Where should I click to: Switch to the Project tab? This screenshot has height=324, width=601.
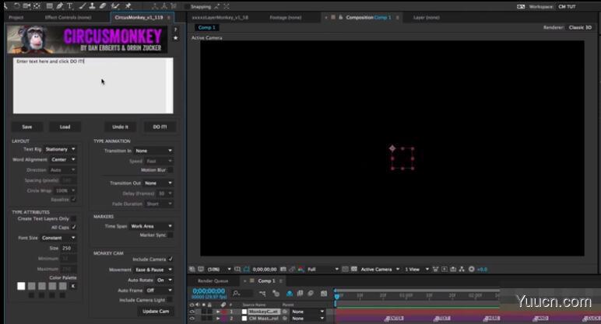(16, 17)
